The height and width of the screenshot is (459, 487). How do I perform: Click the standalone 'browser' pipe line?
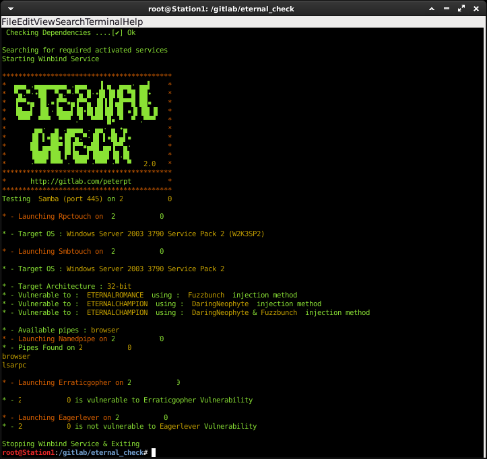(16, 356)
